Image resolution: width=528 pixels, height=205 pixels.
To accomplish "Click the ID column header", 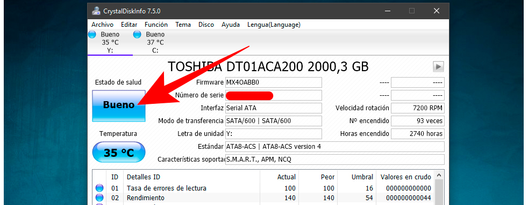I will click(115, 177).
